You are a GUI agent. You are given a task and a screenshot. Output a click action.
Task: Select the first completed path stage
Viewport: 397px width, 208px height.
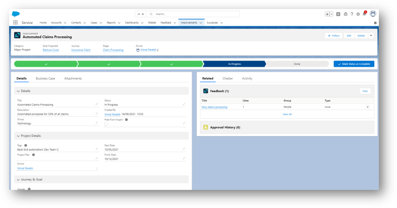[x=46, y=64]
